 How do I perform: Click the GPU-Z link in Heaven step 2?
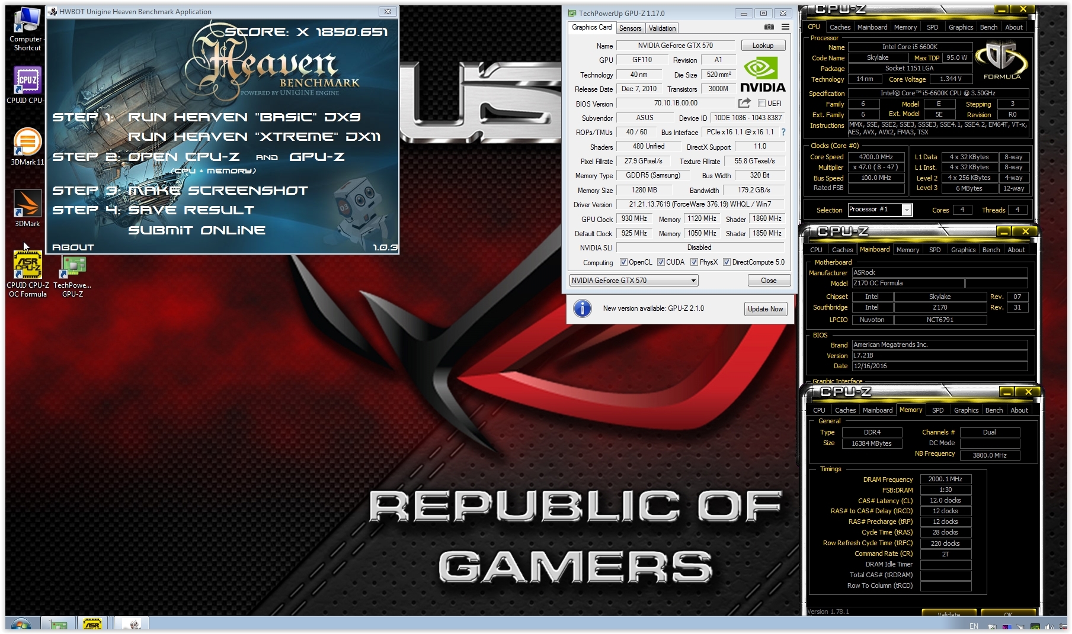(x=317, y=157)
